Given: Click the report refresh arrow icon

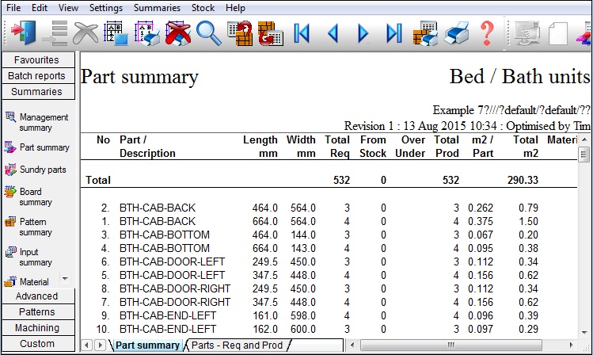Looking at the screenshot, I should tap(240, 33).
